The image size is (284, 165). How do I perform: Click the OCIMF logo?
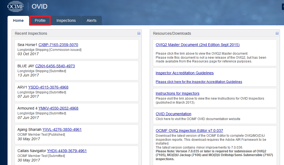16,6
